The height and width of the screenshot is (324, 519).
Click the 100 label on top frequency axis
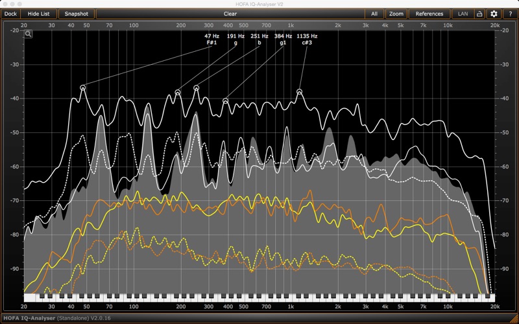coord(134,25)
